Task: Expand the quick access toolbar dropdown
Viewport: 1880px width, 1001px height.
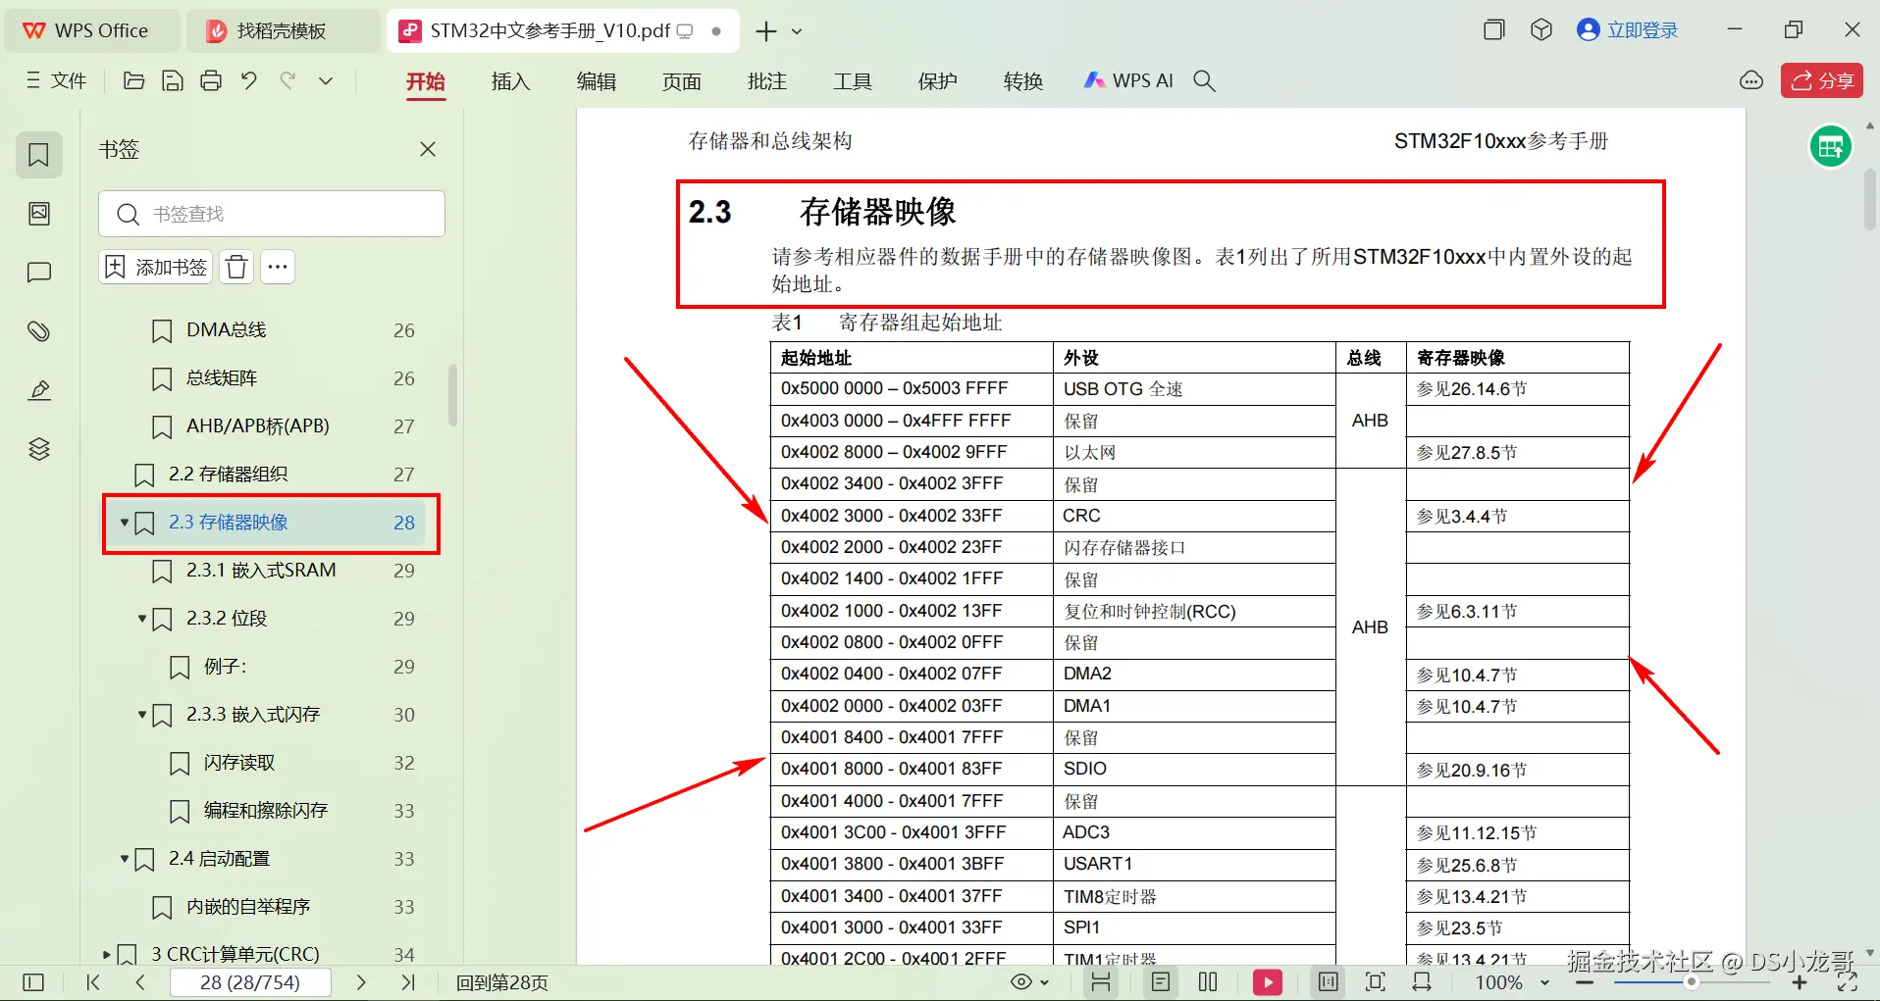Action: 326,80
